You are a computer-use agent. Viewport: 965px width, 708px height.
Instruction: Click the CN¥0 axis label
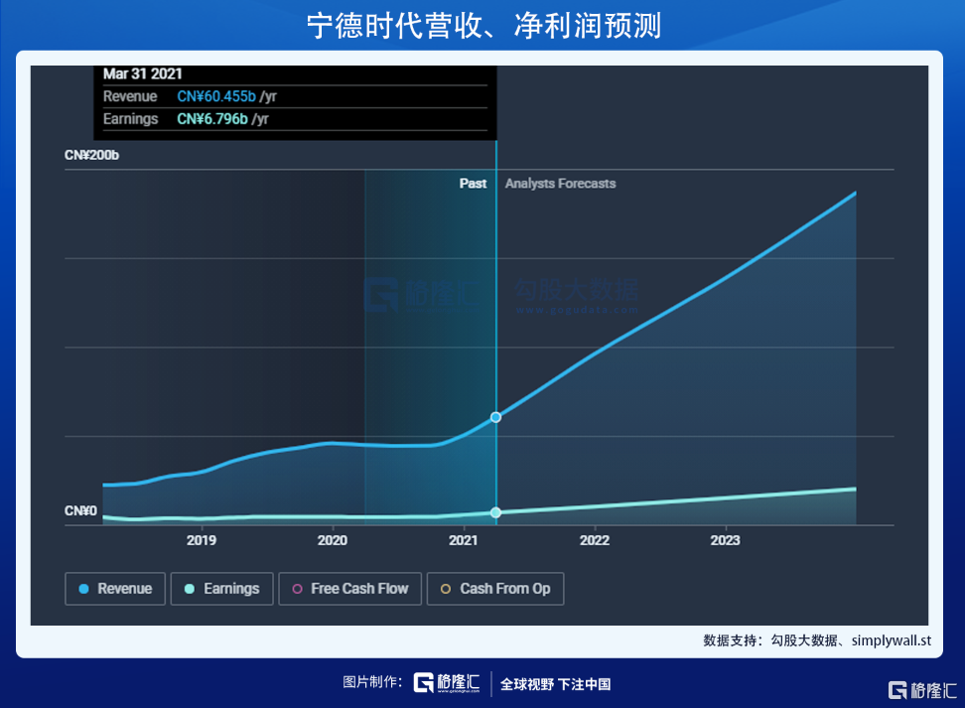80,511
